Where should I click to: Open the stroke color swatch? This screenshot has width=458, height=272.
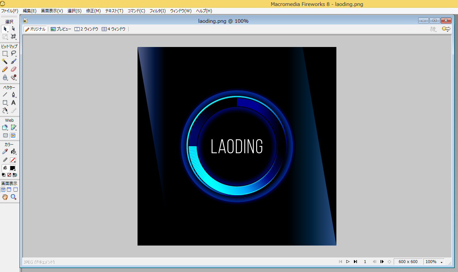tap(13, 160)
